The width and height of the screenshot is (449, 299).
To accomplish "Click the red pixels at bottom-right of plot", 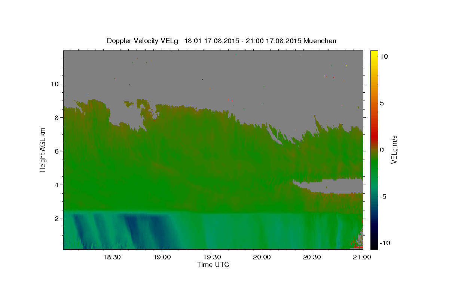I will pyautogui.click(x=358, y=247).
